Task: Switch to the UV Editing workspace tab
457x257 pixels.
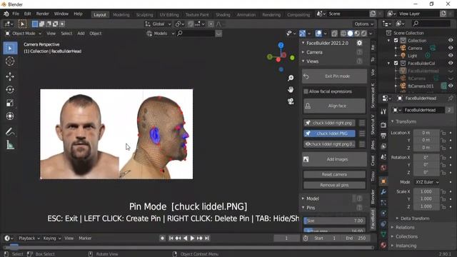Action: (169, 14)
